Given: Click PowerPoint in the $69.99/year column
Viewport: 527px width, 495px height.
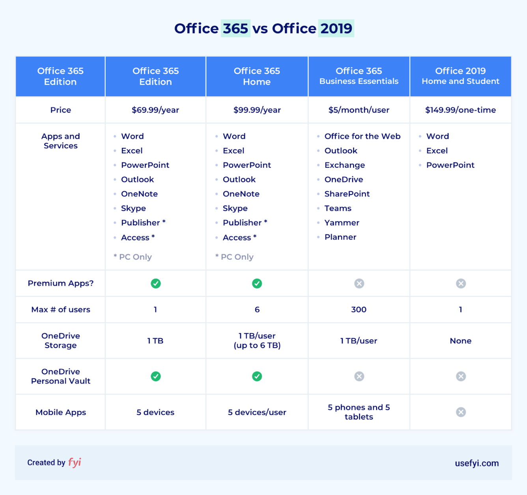Looking at the screenshot, I should [145, 165].
